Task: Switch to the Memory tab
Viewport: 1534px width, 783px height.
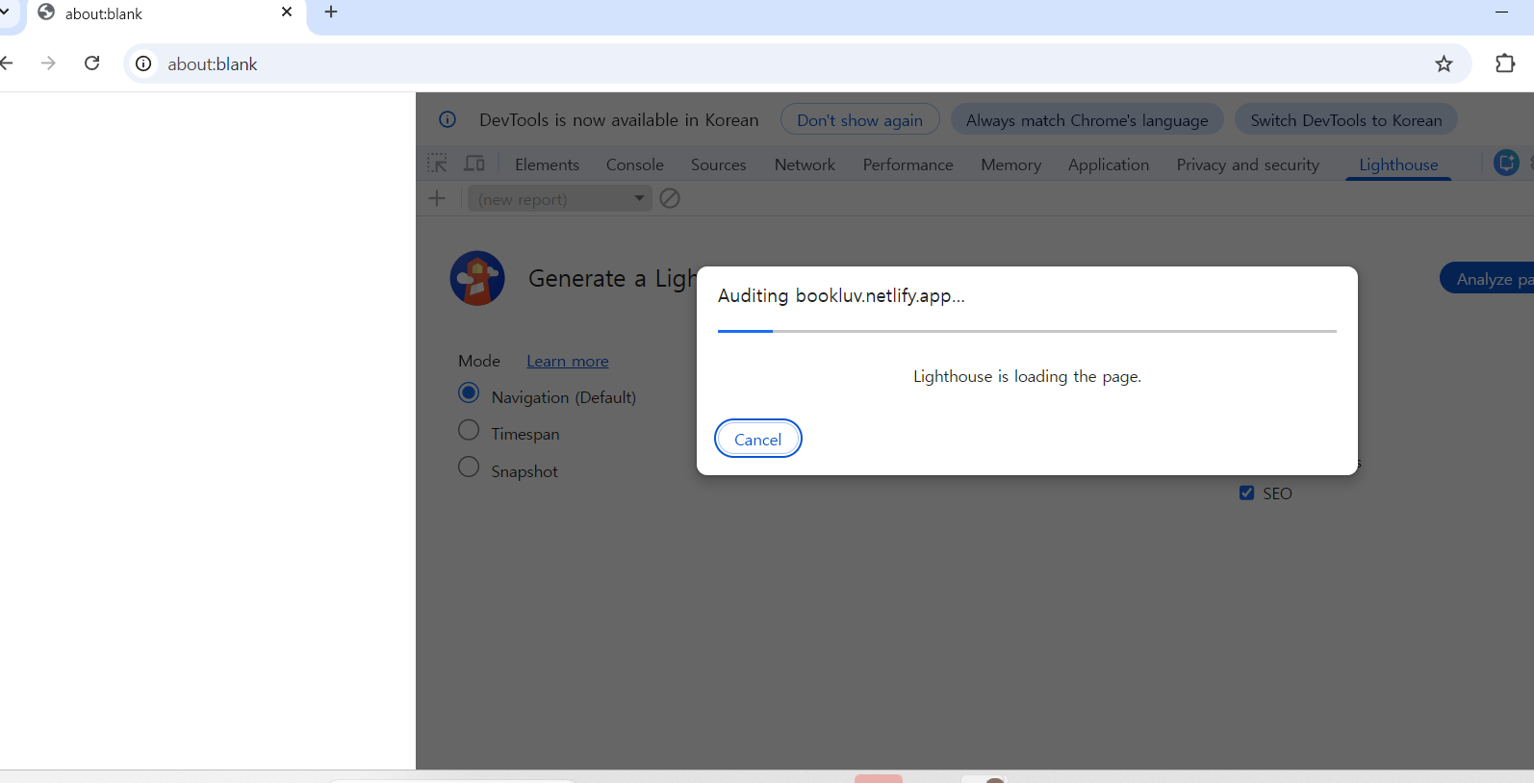Action: pyautogui.click(x=1010, y=164)
